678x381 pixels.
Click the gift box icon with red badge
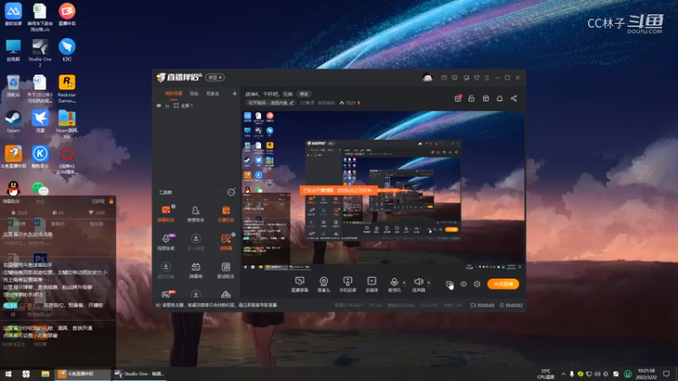pyautogui.click(x=458, y=98)
